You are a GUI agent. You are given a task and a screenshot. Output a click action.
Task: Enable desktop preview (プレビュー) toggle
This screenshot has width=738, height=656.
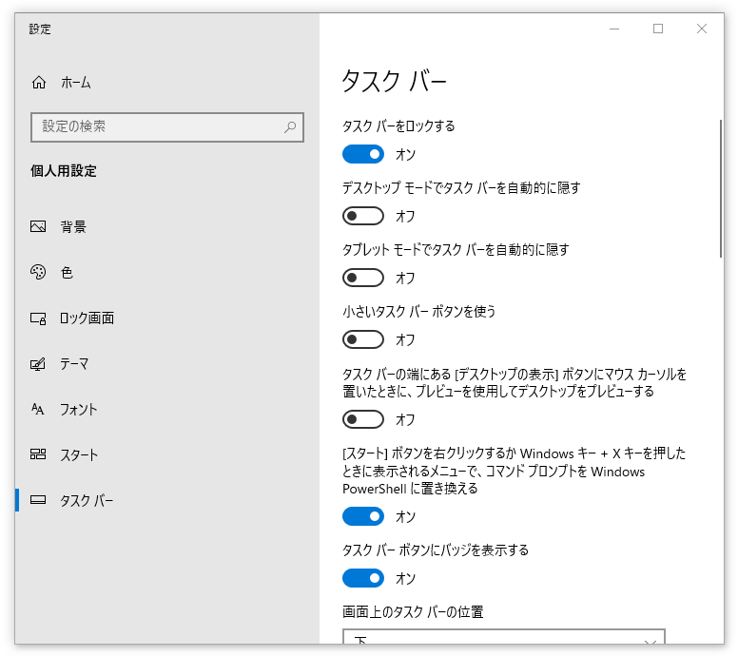[x=363, y=419]
